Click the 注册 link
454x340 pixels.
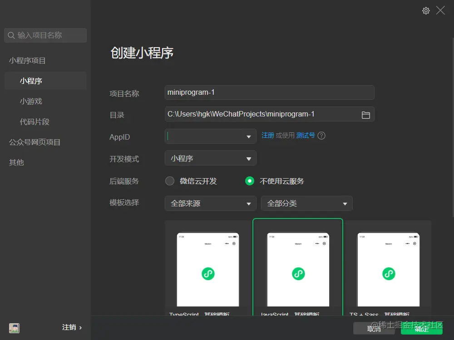(x=267, y=135)
